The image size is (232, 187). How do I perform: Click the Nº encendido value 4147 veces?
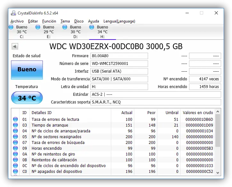[x=205, y=79]
